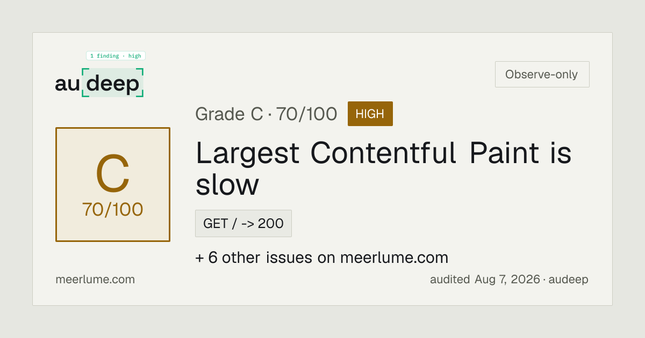The height and width of the screenshot is (338, 645).
Task: Click the 'Largest Contentful Paint is slow' title
Action: pos(383,168)
